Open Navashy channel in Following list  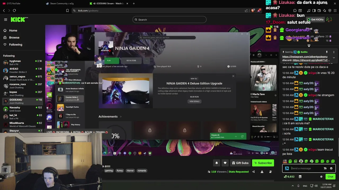(x=23, y=109)
